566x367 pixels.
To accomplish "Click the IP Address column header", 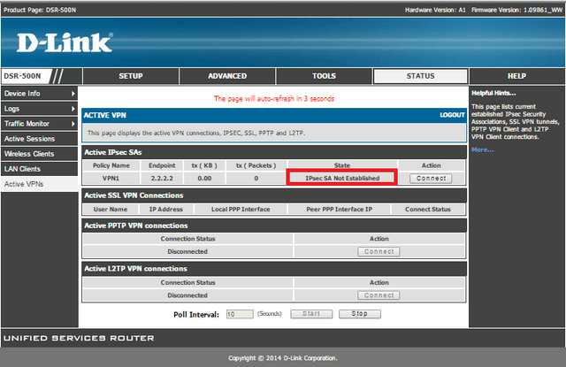I will [x=166, y=210].
